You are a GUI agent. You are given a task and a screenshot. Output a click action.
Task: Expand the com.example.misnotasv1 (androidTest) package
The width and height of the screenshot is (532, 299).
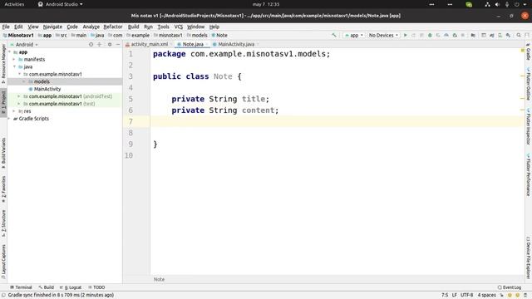[19, 96]
